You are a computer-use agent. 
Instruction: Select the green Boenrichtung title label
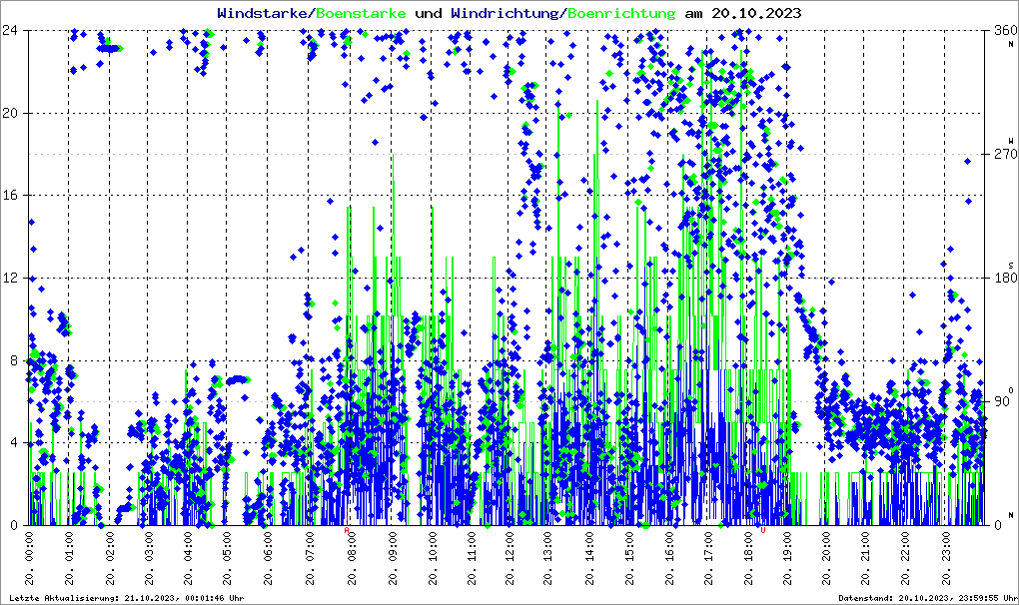tap(621, 13)
